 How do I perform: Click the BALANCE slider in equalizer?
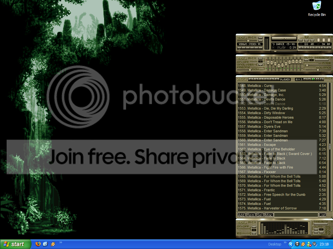tap(318, 70)
